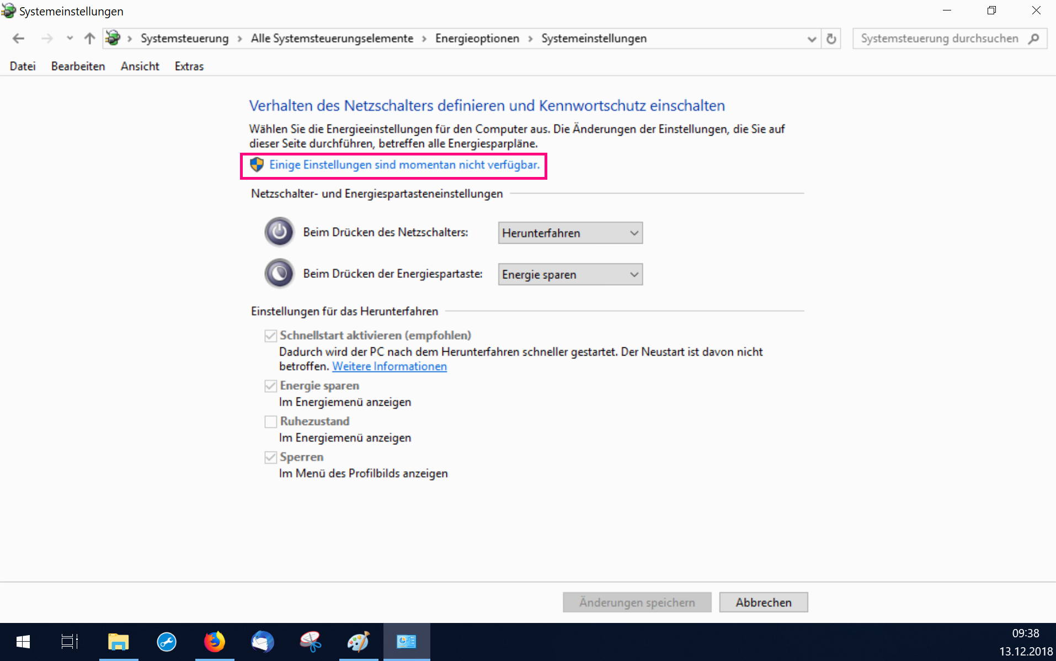Expand the address bar history dropdown
Viewport: 1056px width, 661px height.
point(811,39)
